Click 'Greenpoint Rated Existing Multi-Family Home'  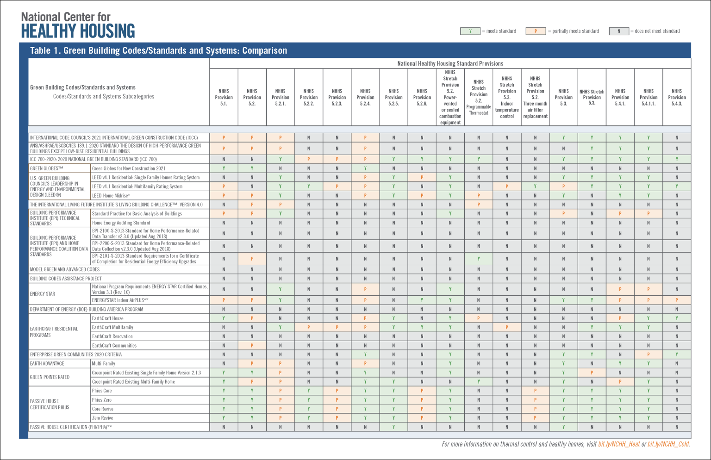coord(134,382)
